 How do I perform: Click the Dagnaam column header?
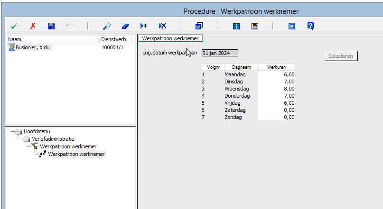[x=241, y=67]
